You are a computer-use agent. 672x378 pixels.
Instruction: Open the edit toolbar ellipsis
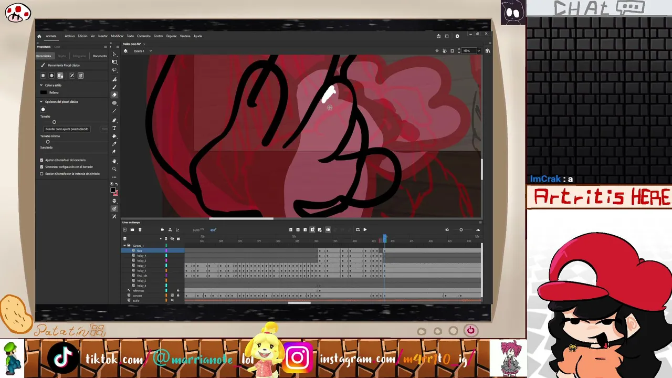pos(114,176)
